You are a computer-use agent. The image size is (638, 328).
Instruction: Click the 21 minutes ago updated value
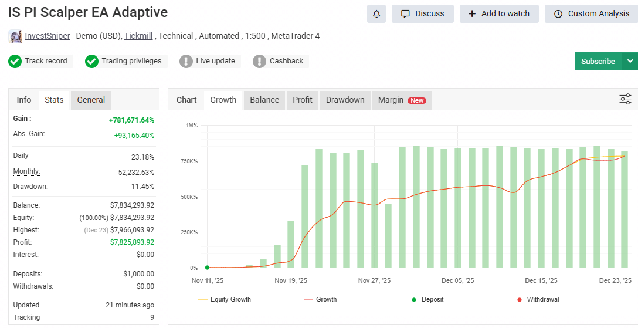click(x=130, y=305)
